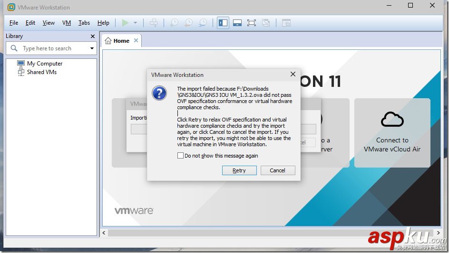The height and width of the screenshot is (253, 449).
Task: Click the VMware Workstation title bar icon
Action: [x=11, y=7]
